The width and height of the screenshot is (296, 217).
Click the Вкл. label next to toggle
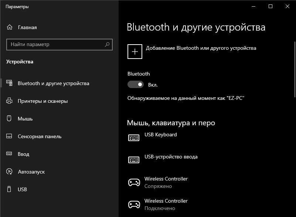(153, 85)
